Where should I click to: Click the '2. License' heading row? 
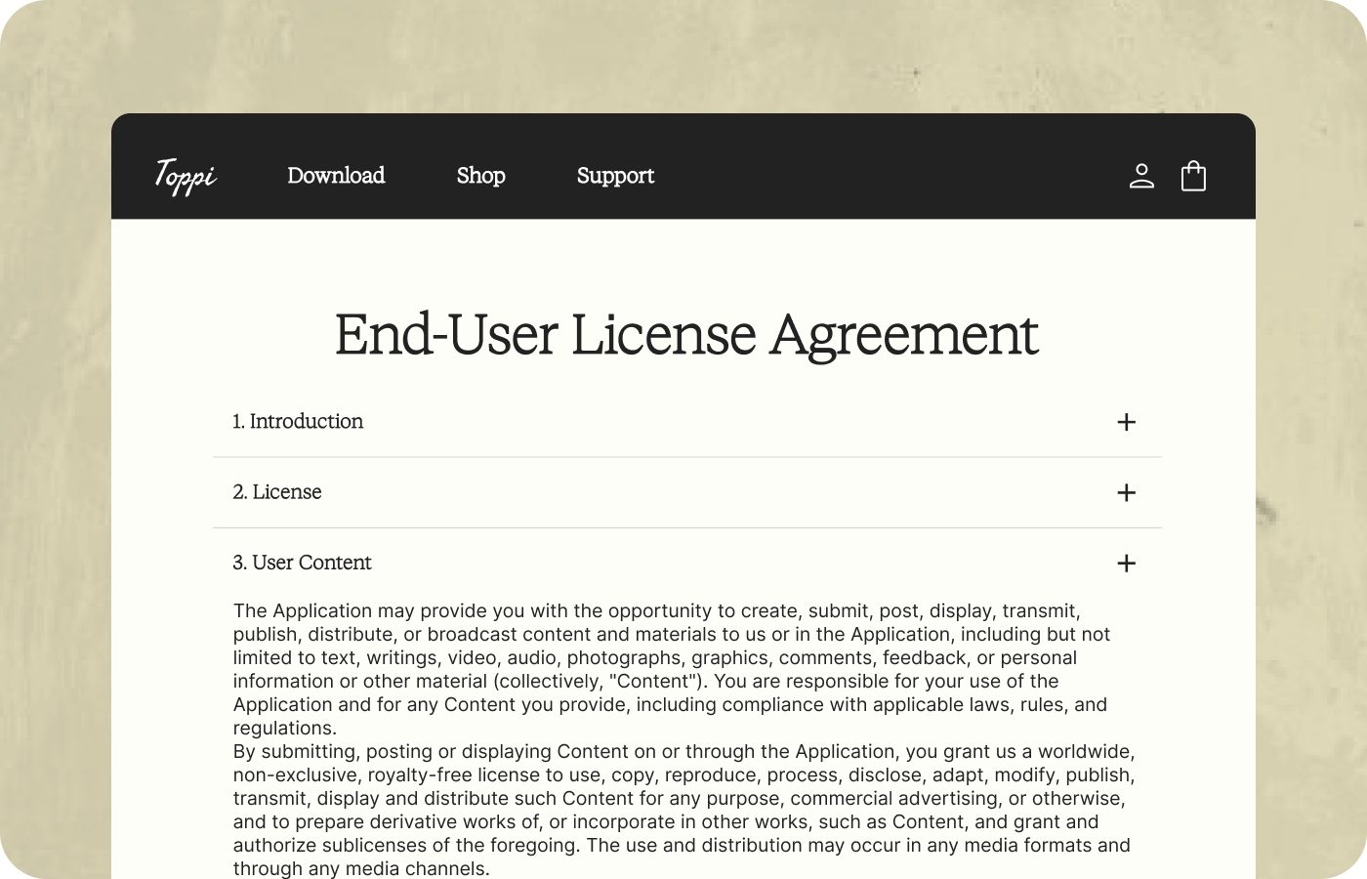pyautogui.click(x=276, y=492)
